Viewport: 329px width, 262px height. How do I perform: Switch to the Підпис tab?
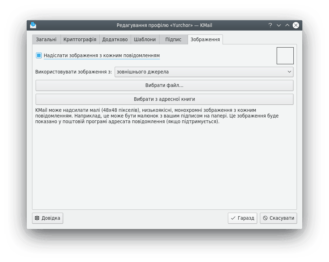(173, 39)
